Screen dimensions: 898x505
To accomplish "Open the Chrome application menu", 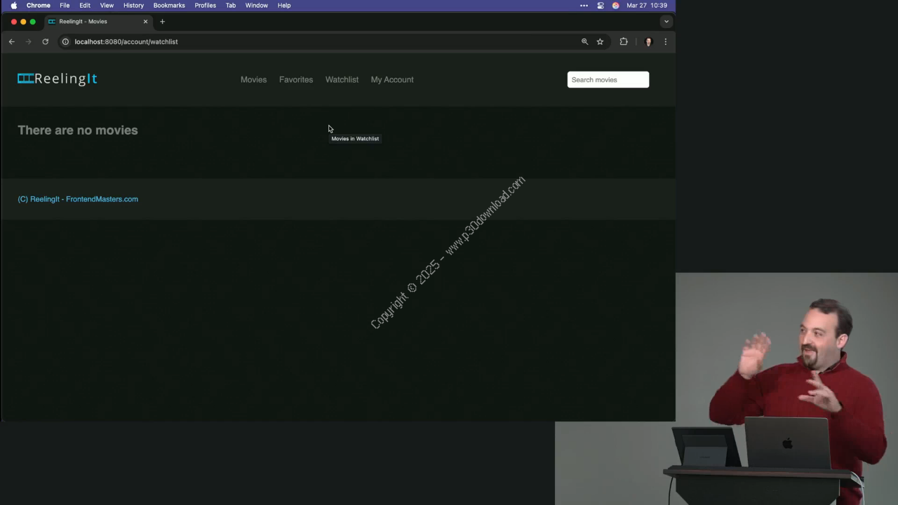I will click(x=39, y=5).
